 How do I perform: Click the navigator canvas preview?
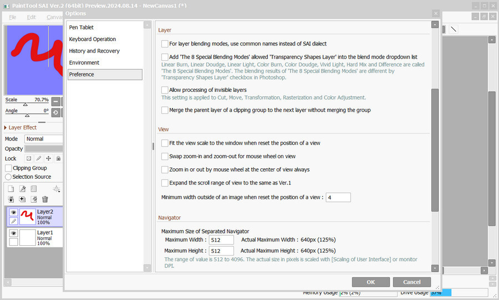(x=35, y=60)
